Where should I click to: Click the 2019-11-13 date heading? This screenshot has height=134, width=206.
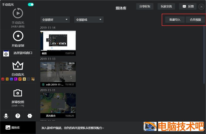tap(48, 59)
